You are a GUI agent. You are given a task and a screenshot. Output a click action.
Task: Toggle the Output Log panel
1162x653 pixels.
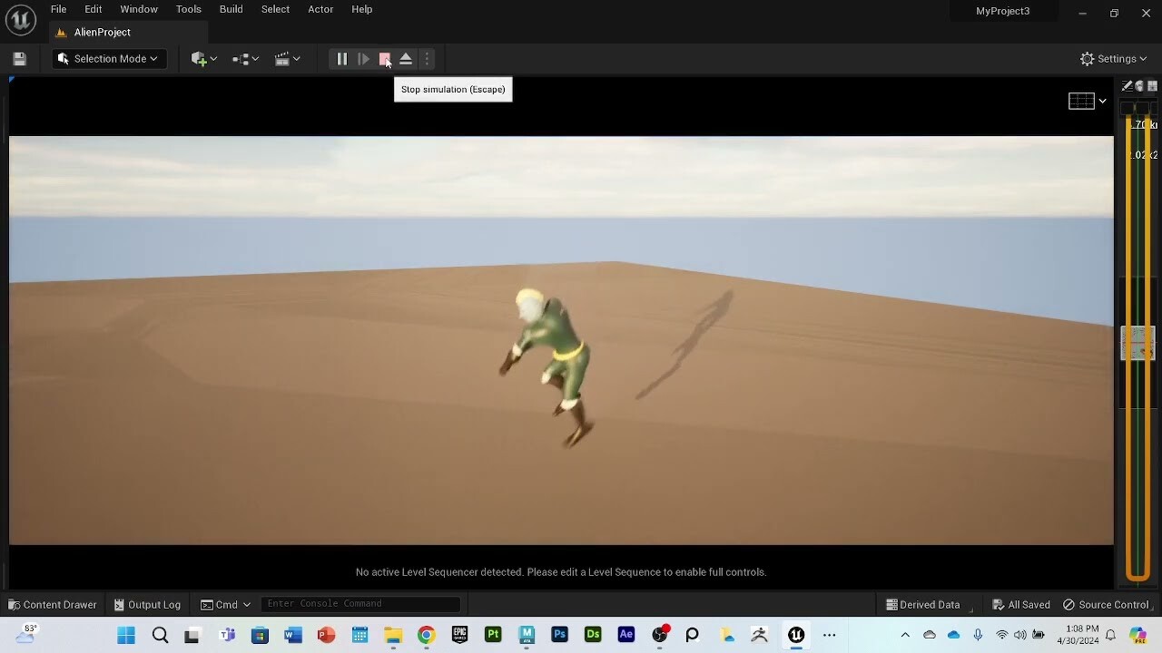point(146,604)
